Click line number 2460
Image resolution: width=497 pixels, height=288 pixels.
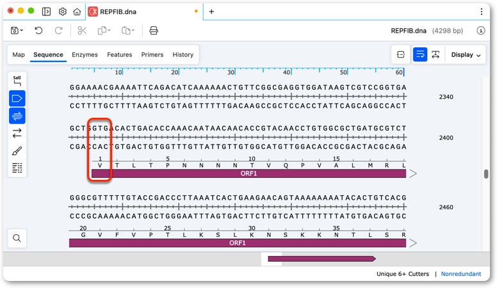pyautogui.click(x=446, y=207)
